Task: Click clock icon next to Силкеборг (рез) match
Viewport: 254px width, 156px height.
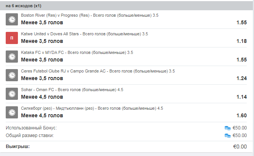Action: click(12, 112)
